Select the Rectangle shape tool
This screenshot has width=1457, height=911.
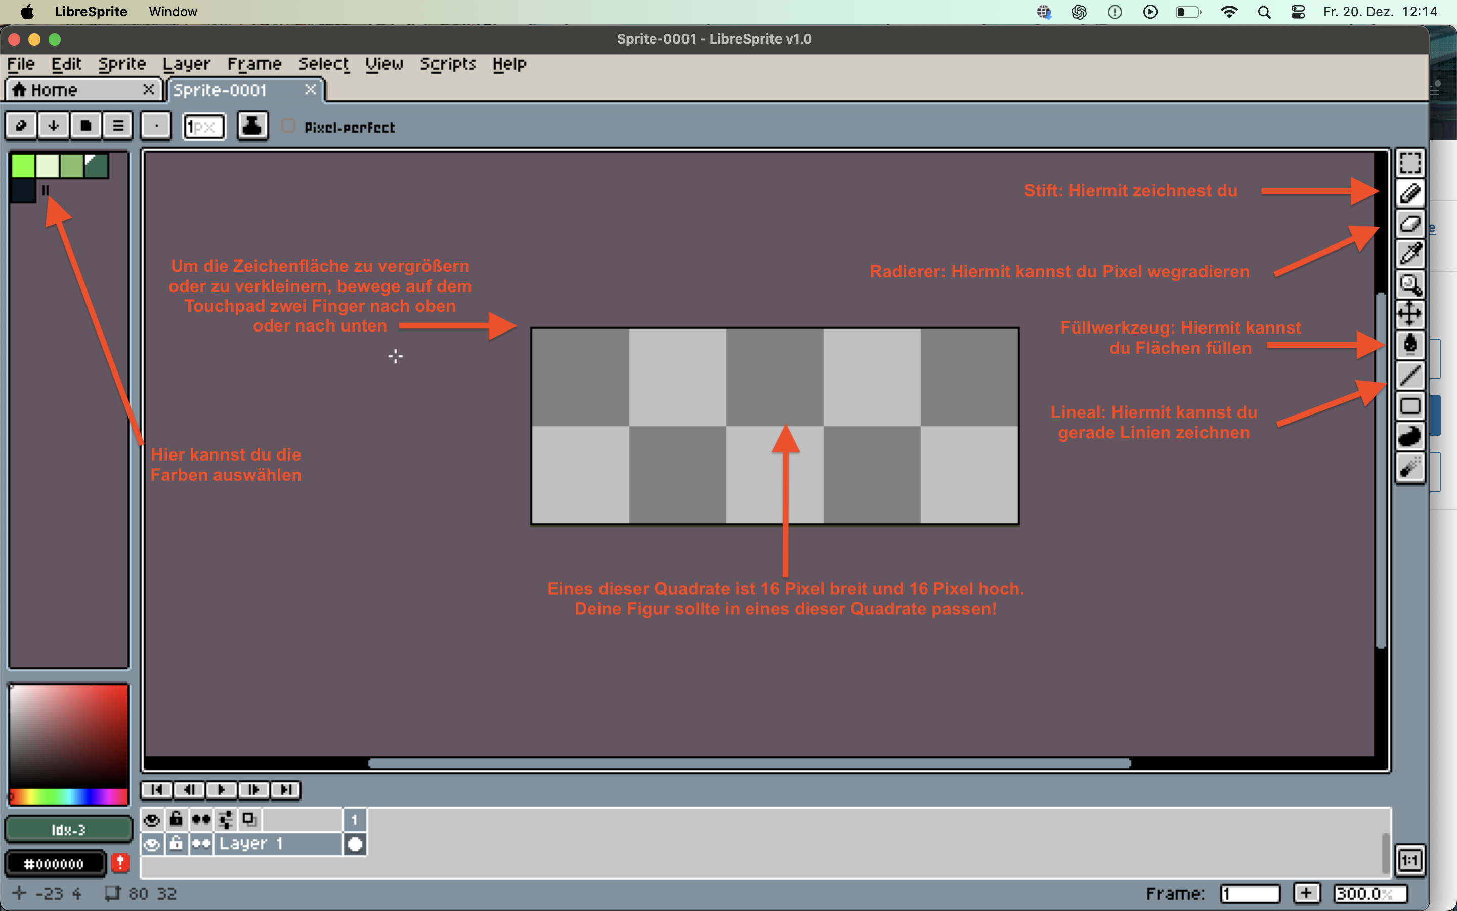pyautogui.click(x=1409, y=406)
